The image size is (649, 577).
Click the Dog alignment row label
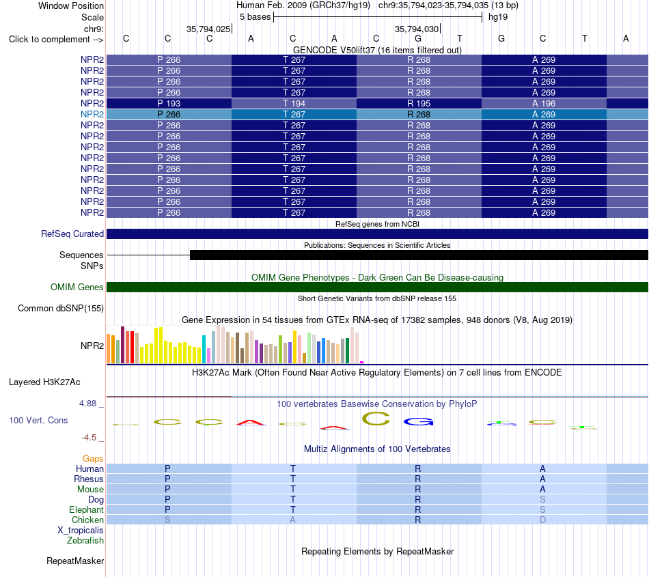pyautogui.click(x=96, y=500)
